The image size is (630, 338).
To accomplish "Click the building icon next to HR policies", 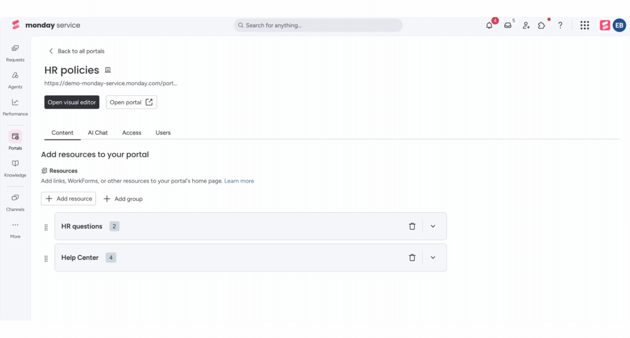I will [x=108, y=70].
